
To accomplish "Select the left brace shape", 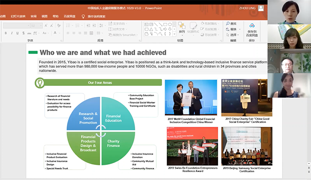I will coord(165,34).
